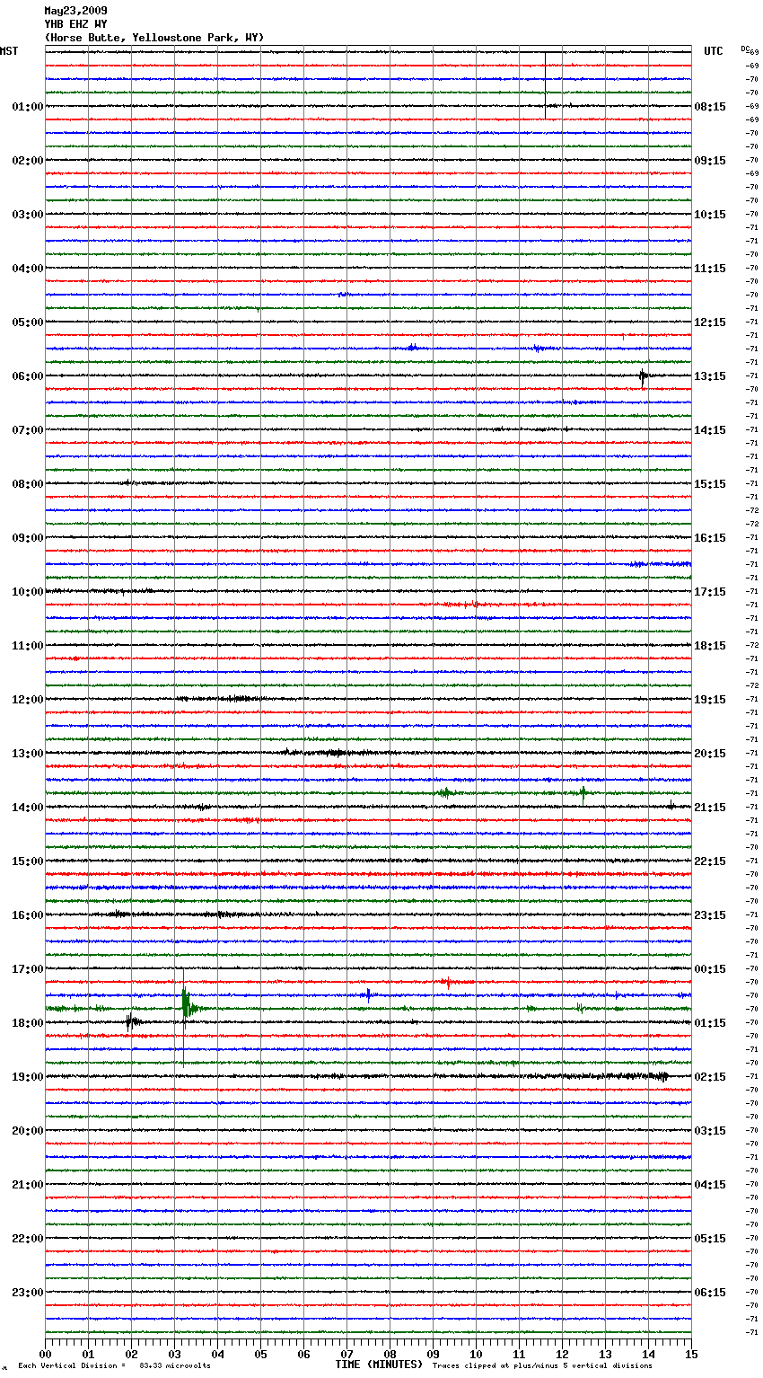Select the station code "YHB EHZ WY"
763x1378 pixels.
(x=75, y=24)
